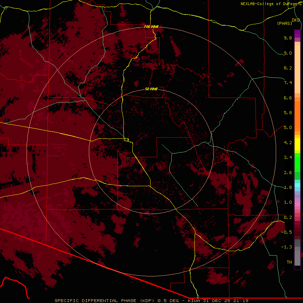Click the 7.4 legend value
Image resolution: width=303 pixels, height=303 pixels.
coord(288,83)
